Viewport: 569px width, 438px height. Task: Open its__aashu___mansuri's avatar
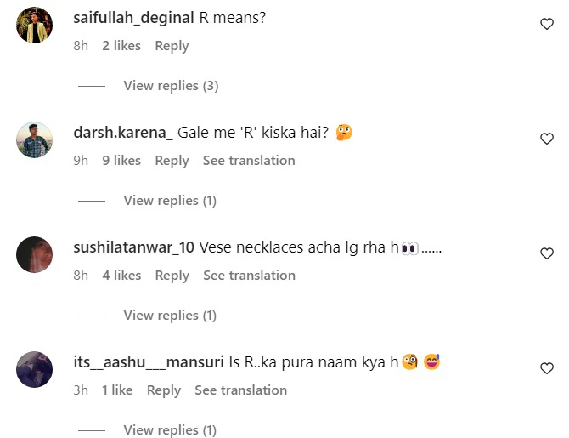pyautogui.click(x=34, y=370)
